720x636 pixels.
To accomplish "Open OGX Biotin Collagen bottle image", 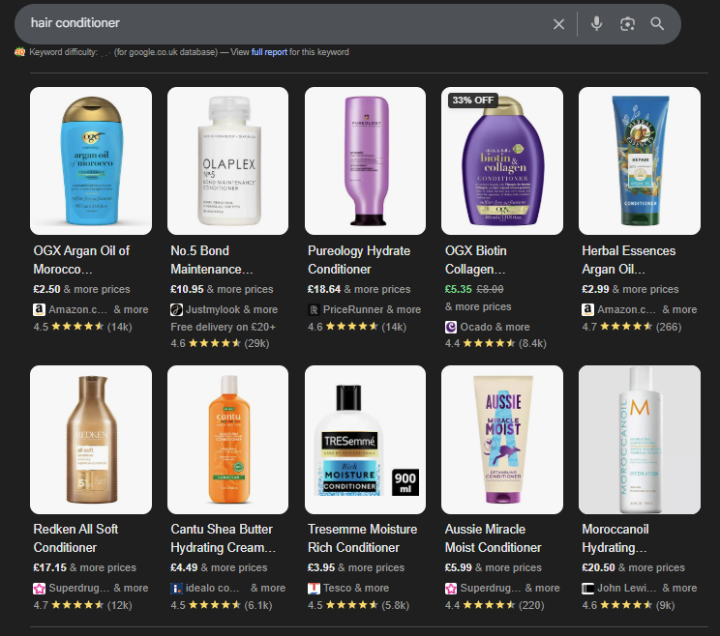I will tap(502, 161).
